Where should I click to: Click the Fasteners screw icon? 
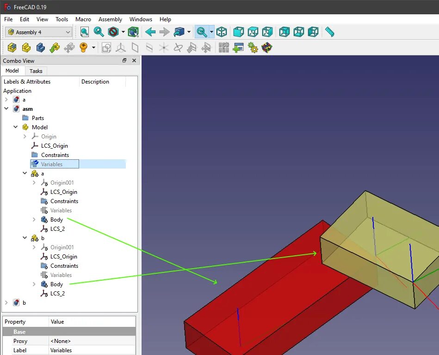point(83,48)
